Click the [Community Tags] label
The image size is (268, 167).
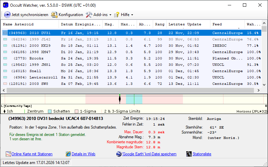click(18, 106)
